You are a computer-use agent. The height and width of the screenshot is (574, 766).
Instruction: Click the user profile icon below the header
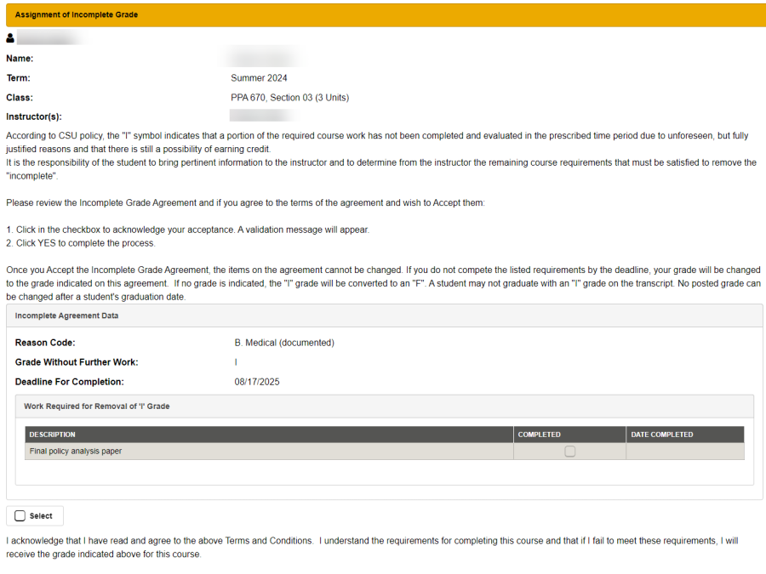click(x=10, y=38)
